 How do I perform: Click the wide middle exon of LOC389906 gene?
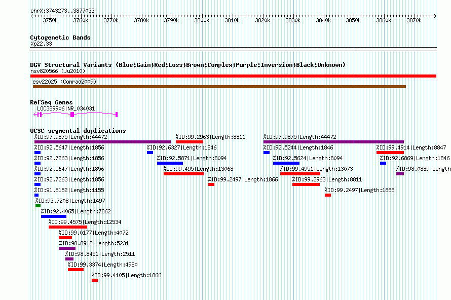(x=72, y=115)
